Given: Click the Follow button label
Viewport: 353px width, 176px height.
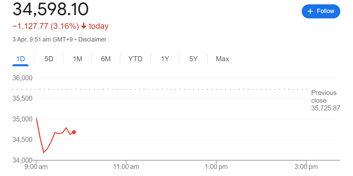Looking at the screenshot, I should tap(326, 11).
